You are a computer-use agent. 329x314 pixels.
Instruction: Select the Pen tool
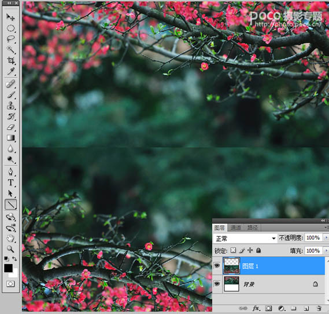point(10,172)
